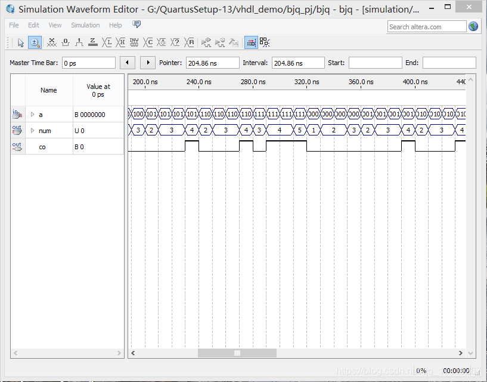The height and width of the screenshot is (382, 487).
Task: Apply Forcing High (1) to signal
Action: (x=79, y=42)
